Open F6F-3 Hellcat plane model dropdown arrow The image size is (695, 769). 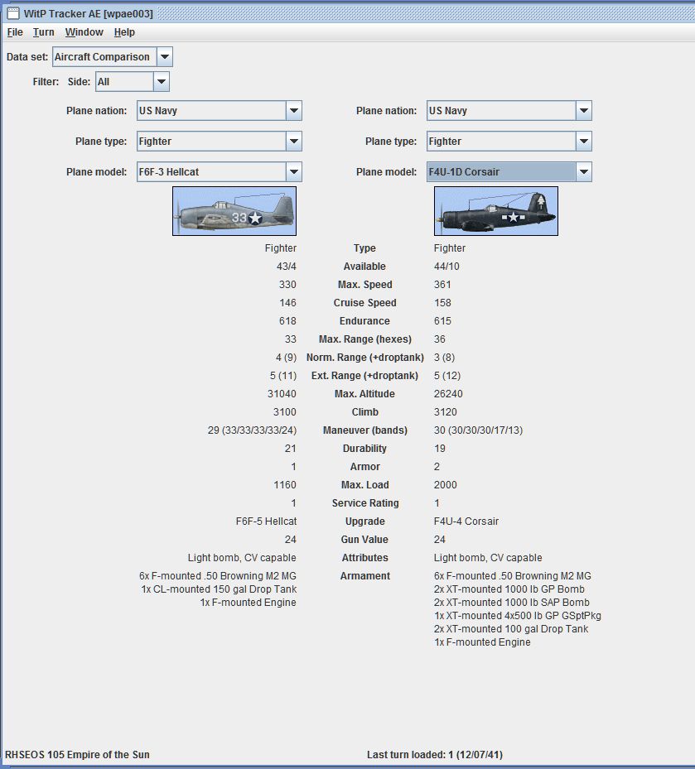(x=293, y=172)
